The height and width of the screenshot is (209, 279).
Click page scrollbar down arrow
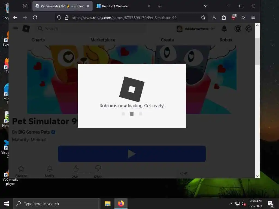point(257,176)
